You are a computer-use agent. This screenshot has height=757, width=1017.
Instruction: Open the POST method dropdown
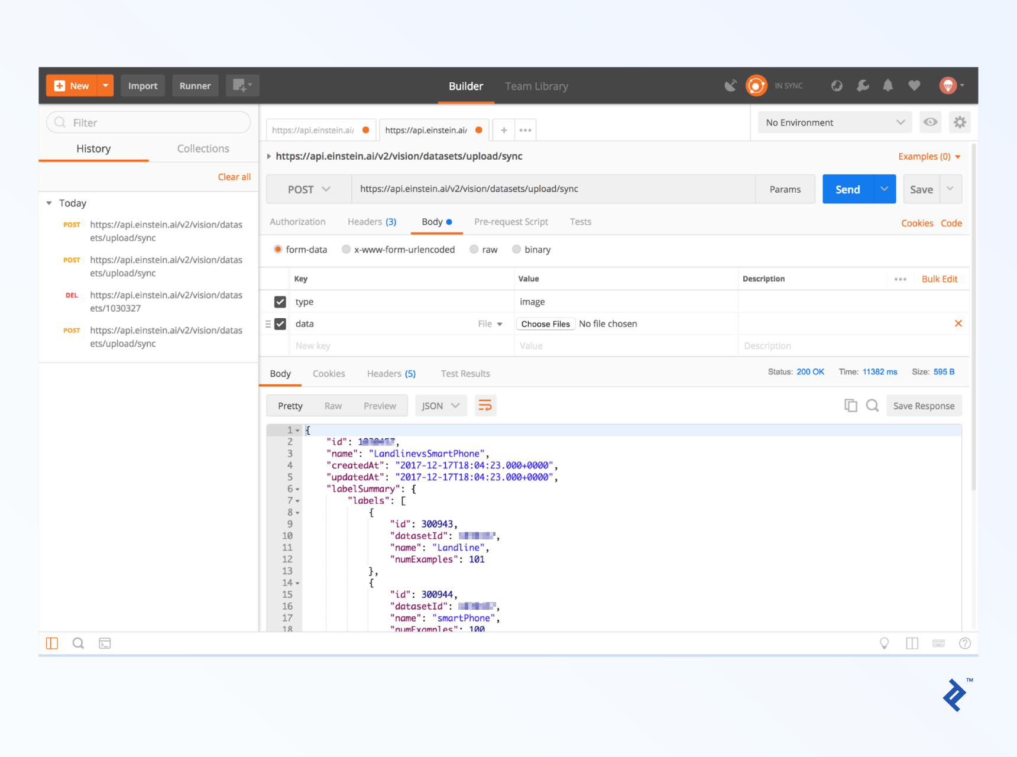(x=308, y=189)
